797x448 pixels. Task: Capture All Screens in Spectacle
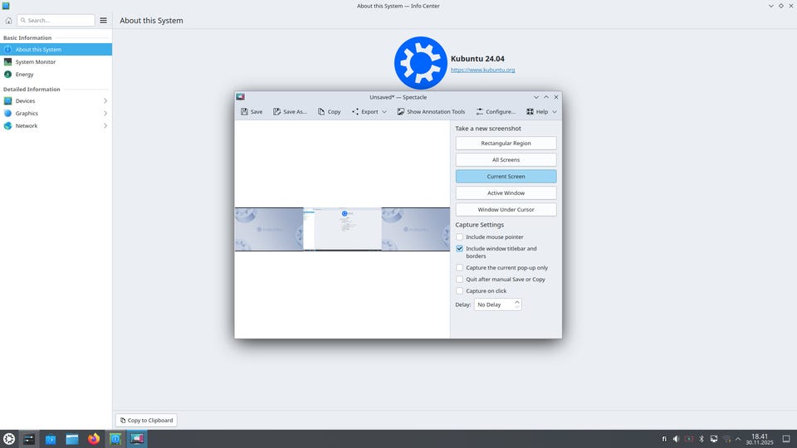click(506, 159)
